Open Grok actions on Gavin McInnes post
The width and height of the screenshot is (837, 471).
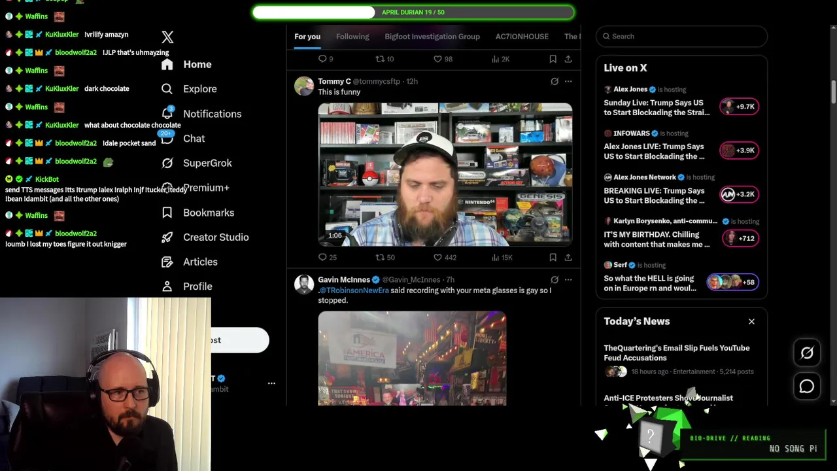tap(555, 280)
